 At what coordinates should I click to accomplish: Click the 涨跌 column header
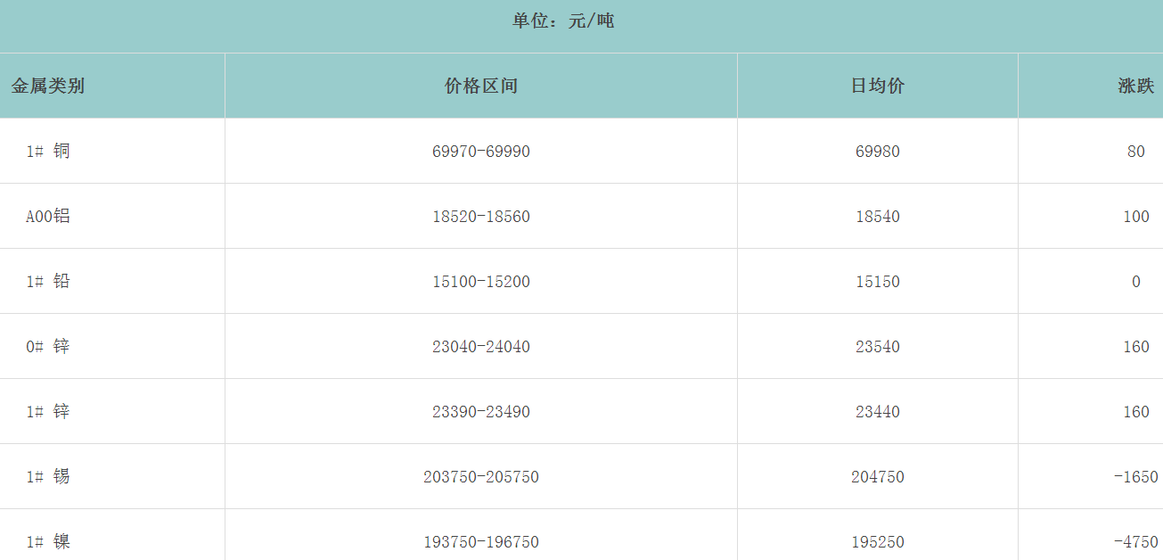coord(1135,86)
